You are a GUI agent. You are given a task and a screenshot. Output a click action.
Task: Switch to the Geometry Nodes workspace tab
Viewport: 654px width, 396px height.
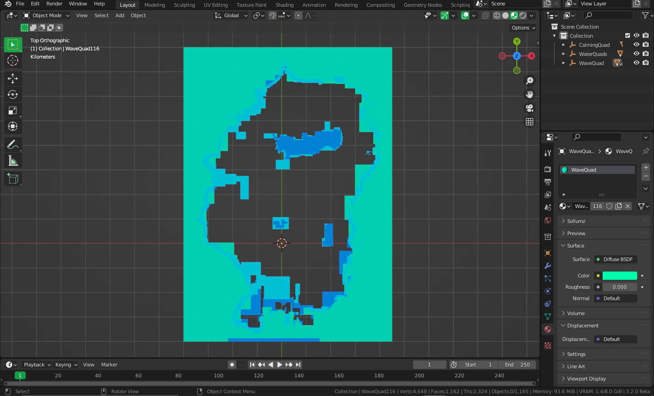click(423, 5)
